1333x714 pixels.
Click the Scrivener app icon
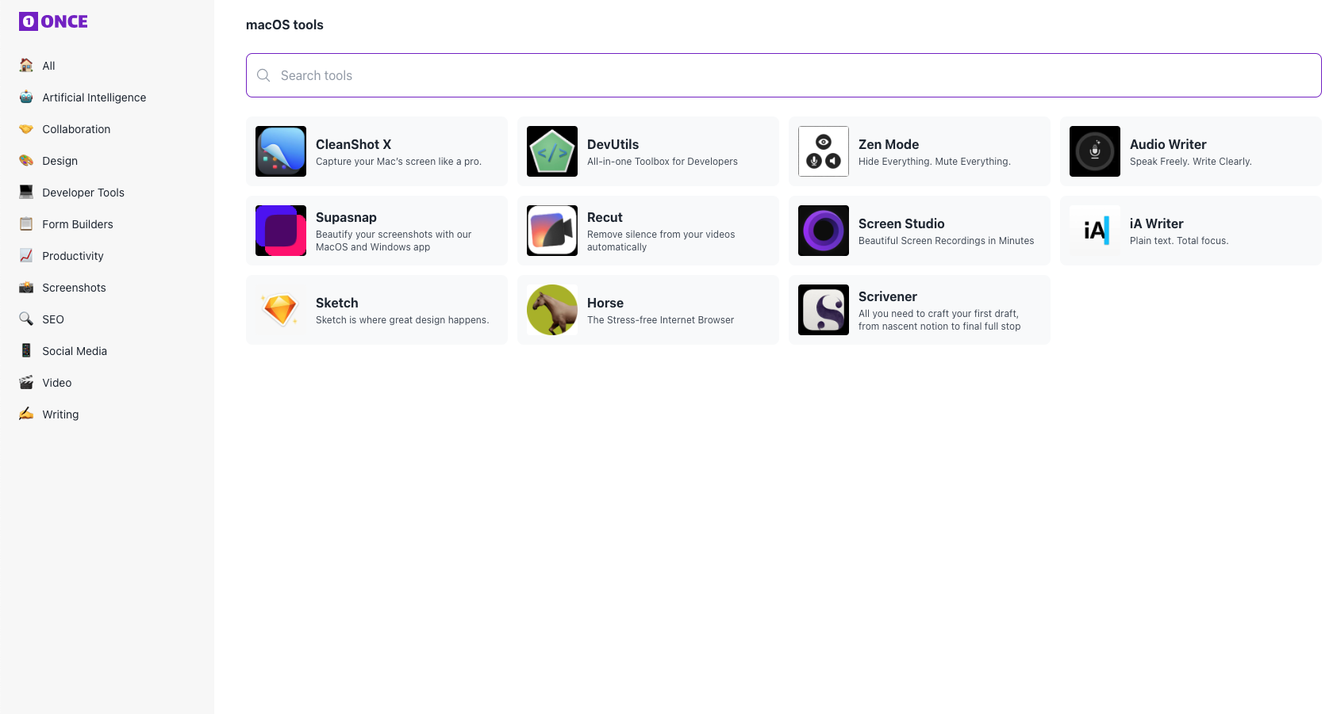[824, 310]
